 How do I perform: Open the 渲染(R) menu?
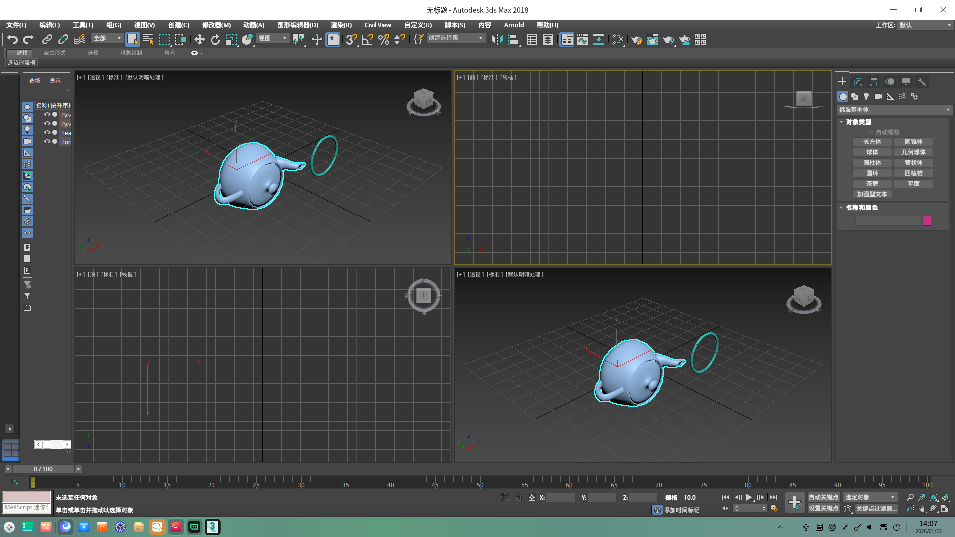tap(341, 25)
